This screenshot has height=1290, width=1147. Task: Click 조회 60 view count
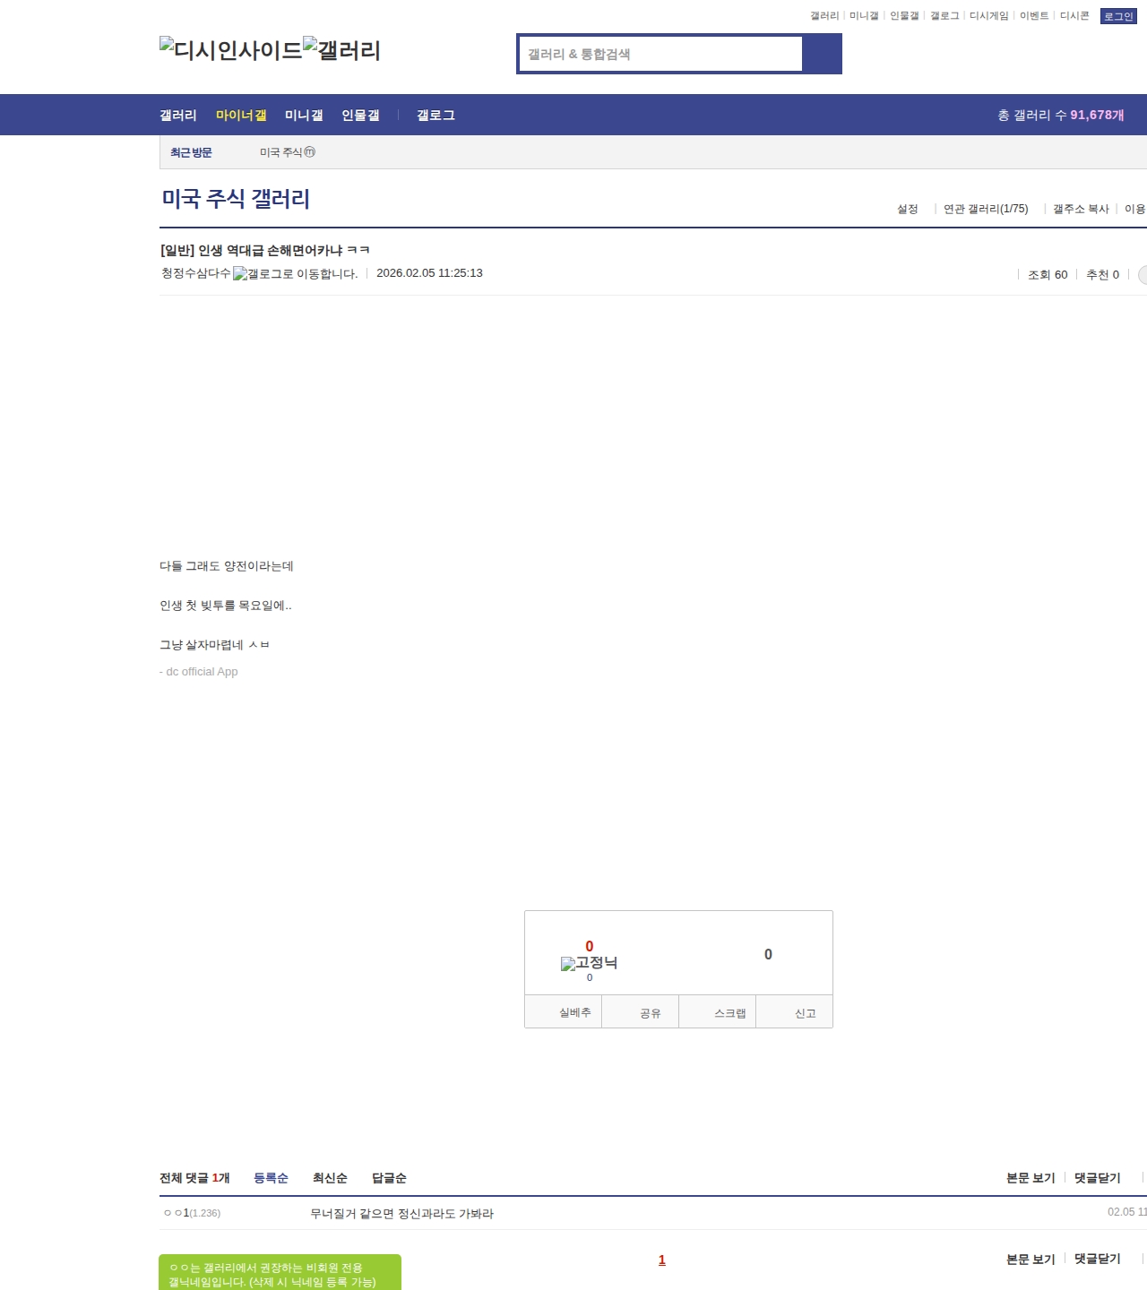coord(1048,275)
